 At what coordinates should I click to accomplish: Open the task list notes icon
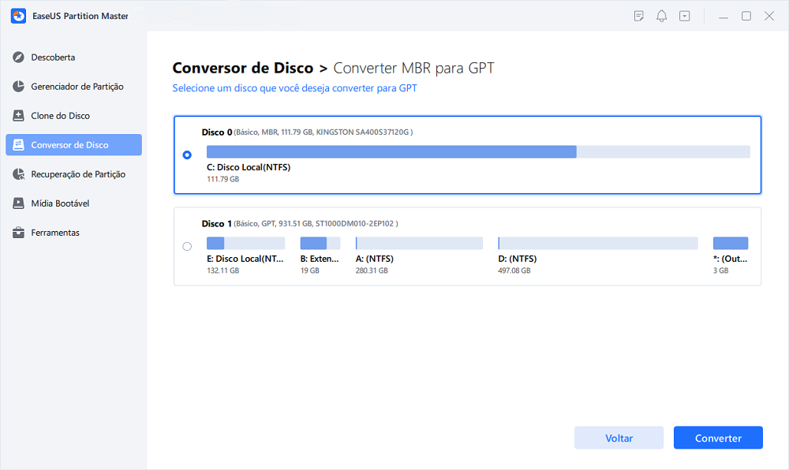click(639, 16)
